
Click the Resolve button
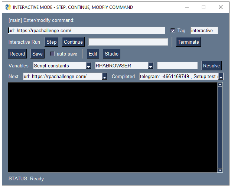coord(211,66)
